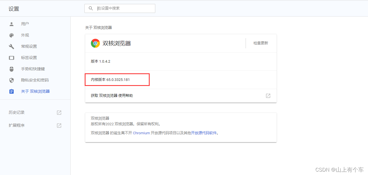Click the 关于双核浏览器 document icon

tap(12, 91)
